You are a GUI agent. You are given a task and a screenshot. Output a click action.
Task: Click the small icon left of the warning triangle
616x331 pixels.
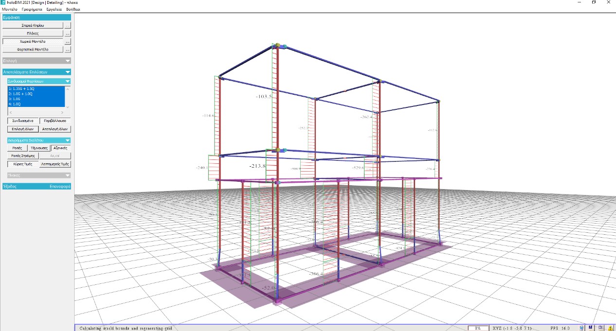600,328
